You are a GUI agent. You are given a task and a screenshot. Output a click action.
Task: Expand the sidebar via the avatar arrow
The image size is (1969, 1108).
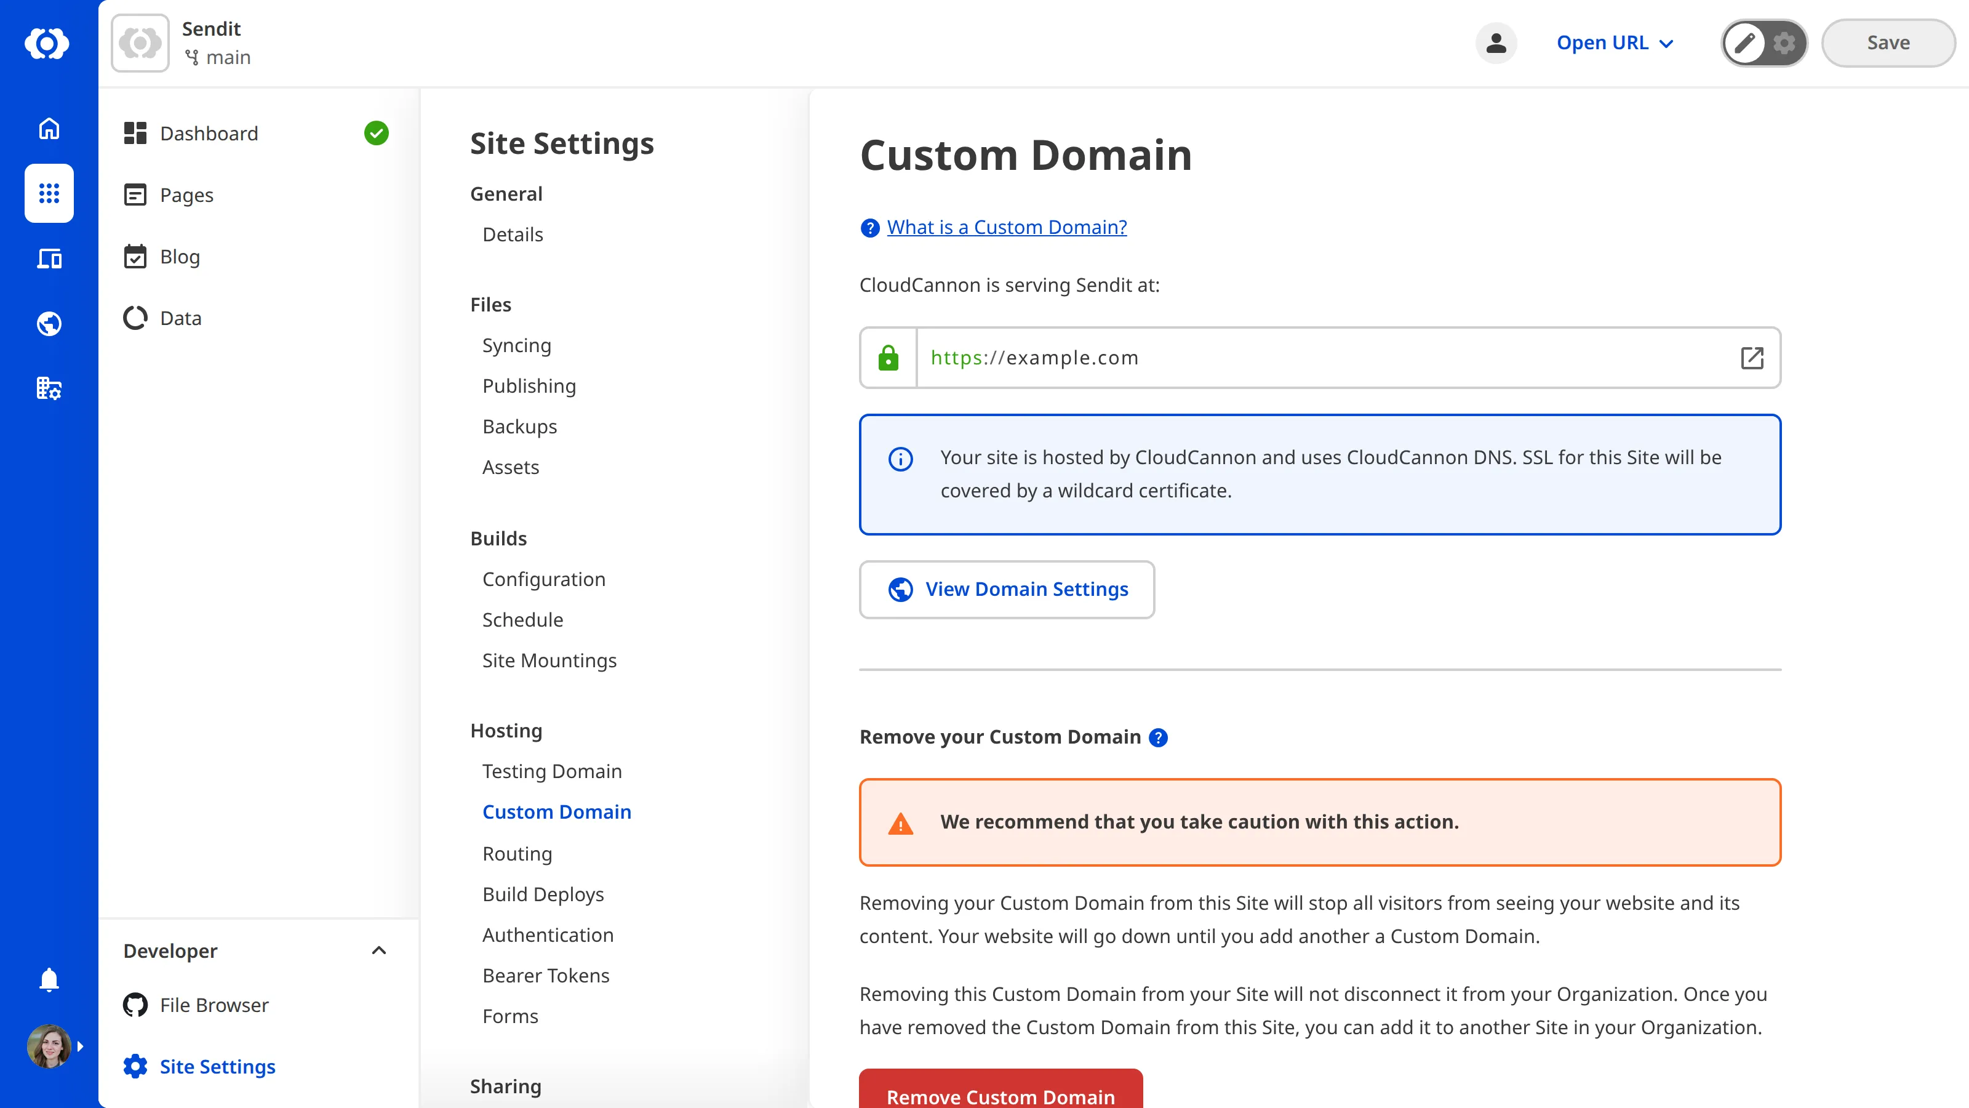tap(80, 1046)
